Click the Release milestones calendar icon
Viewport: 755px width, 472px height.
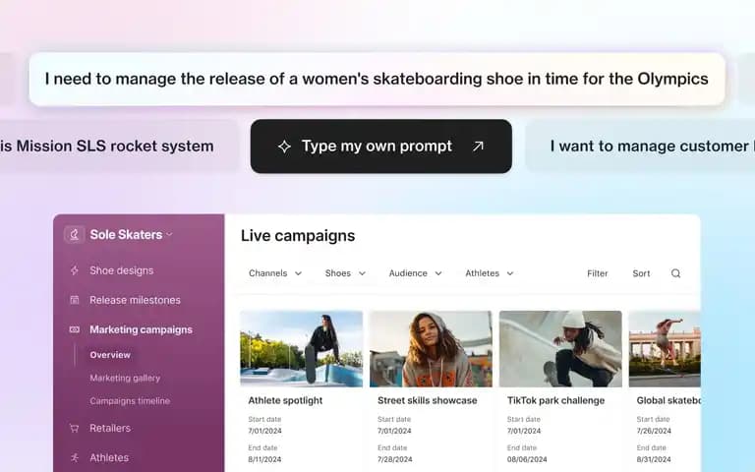pos(74,300)
